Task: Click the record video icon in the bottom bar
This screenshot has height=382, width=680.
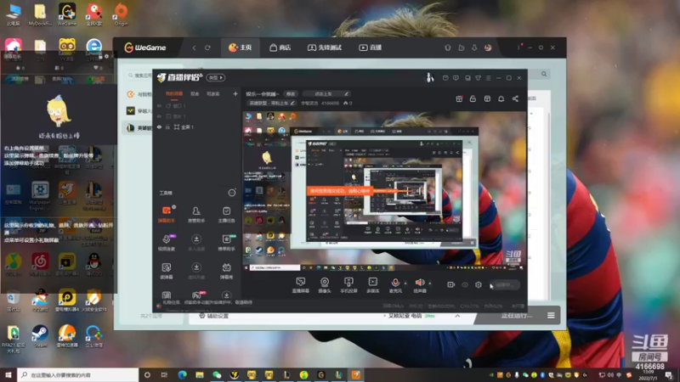Action: click(451, 284)
